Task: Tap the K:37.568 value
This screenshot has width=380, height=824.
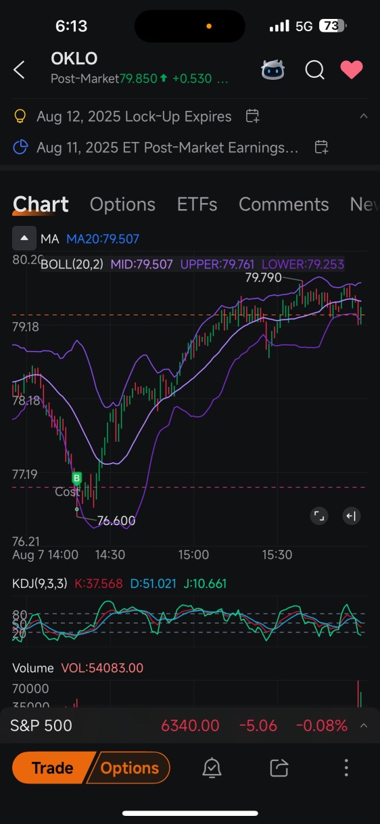Action: [97, 584]
